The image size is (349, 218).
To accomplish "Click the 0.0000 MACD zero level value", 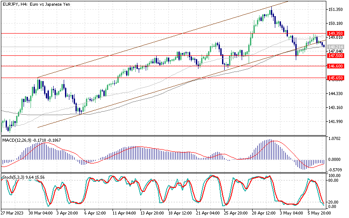I will pos(335,159).
